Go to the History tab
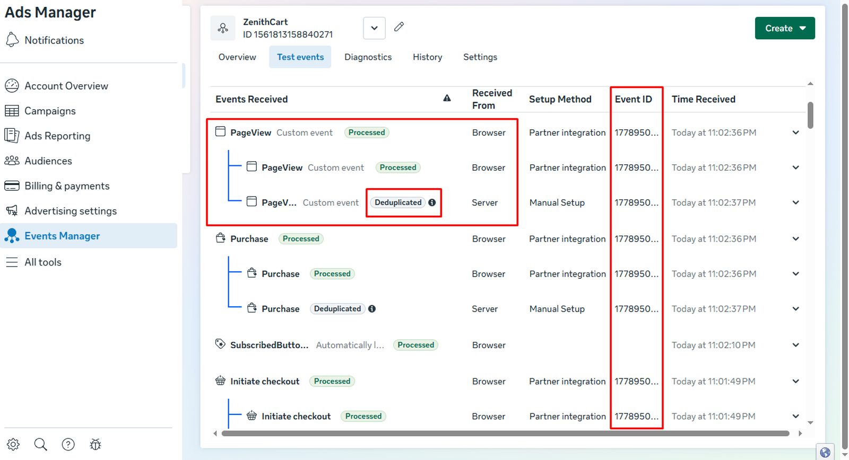849x460 pixels. (x=428, y=57)
